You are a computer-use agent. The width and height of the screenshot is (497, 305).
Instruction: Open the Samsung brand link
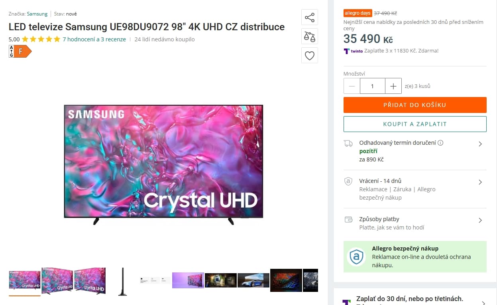point(37,14)
